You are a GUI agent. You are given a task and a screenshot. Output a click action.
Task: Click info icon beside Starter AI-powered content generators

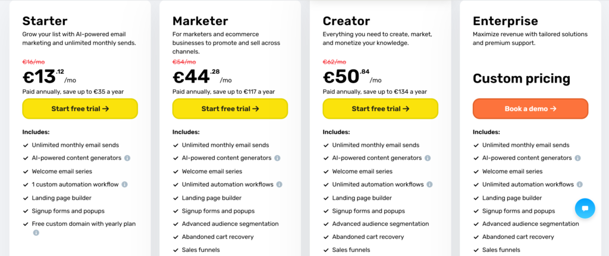(128, 158)
